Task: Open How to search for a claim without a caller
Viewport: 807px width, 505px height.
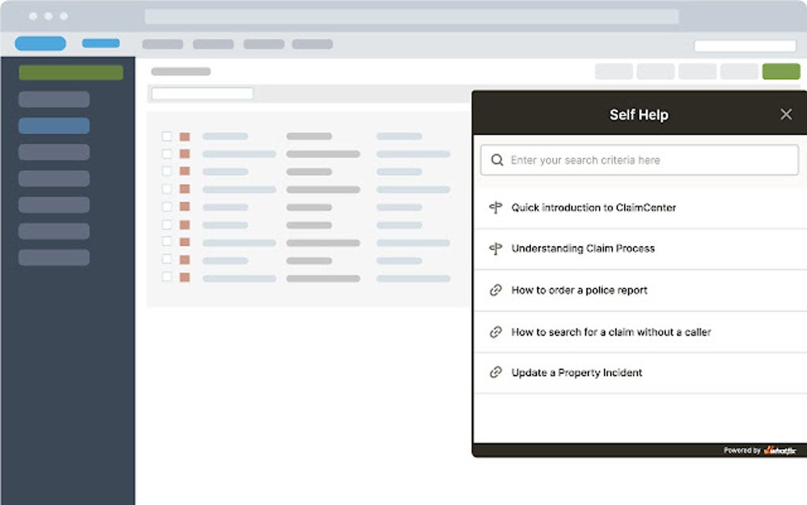Action: click(611, 332)
